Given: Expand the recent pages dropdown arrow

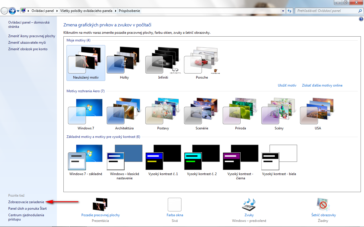Looking at the screenshot, I should point(18,11).
